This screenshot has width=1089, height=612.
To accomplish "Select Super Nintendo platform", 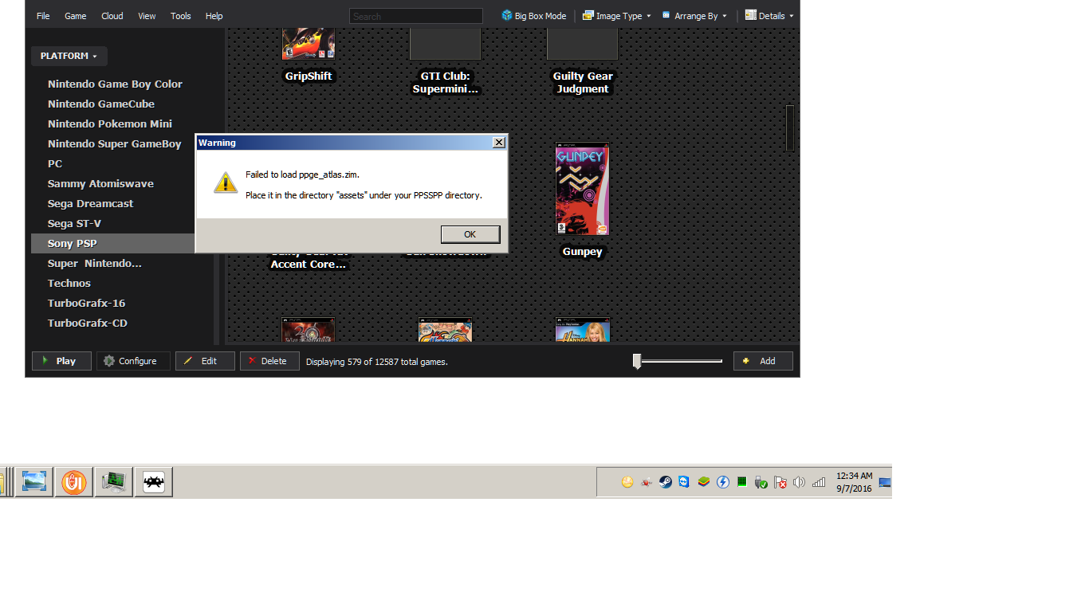I will coord(95,263).
